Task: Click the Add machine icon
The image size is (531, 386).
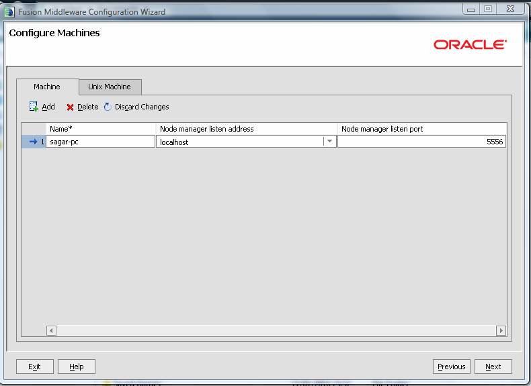Action: click(34, 107)
